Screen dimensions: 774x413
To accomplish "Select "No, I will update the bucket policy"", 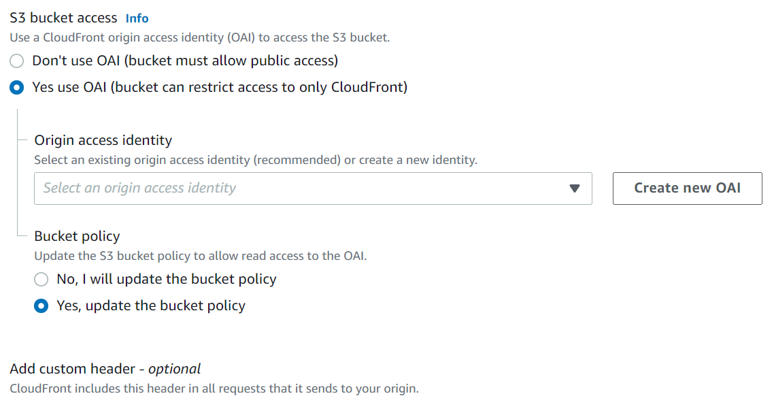I will point(41,279).
